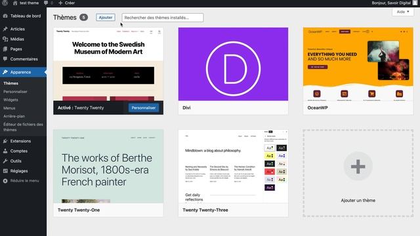This screenshot has height=236, width=420.
Task: Click Réduire le menu text link
Action: 25,181
